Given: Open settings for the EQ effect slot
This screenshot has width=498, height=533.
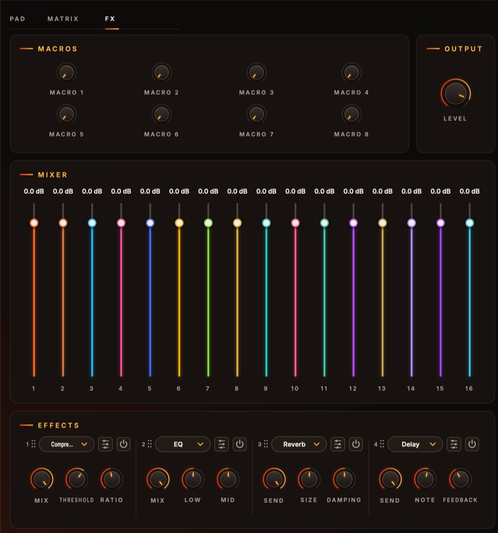Looking at the screenshot, I should pos(222,444).
